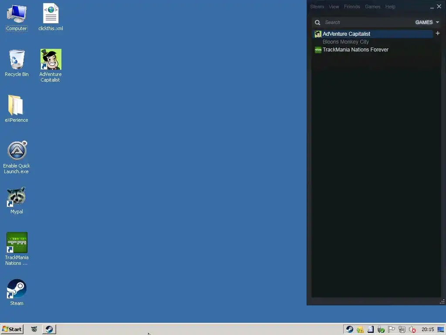Open the Games menu in Steam
Image resolution: width=446 pixels, height=335 pixels.
tap(373, 7)
